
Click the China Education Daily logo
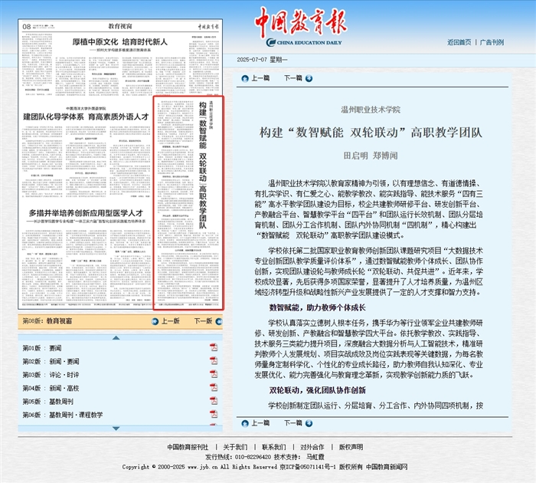[301, 26]
